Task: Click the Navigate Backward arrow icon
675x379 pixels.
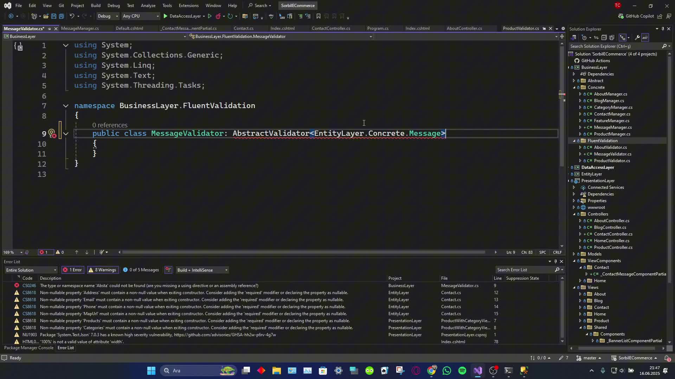Action: pyautogui.click(x=11, y=16)
